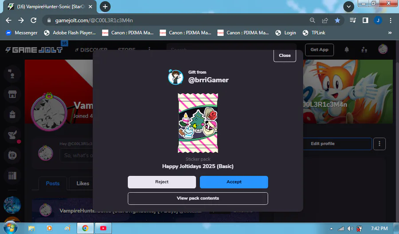Image resolution: width=399 pixels, height=234 pixels.
Task: Click brriGamer's avatar in gift dialog
Action: coord(176,77)
